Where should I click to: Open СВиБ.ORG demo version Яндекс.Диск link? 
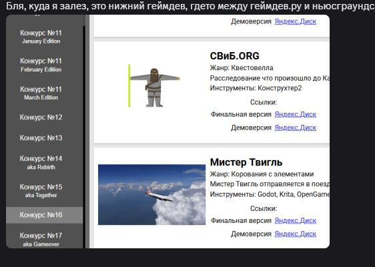[296, 127]
